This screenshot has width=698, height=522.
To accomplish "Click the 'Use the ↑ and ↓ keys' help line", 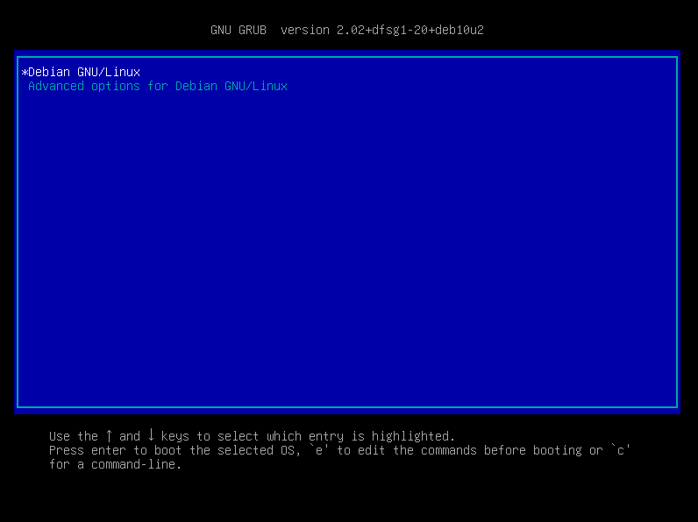I will click(x=252, y=436).
